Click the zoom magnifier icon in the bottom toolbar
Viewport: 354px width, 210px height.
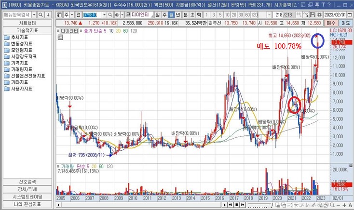pos(332,205)
